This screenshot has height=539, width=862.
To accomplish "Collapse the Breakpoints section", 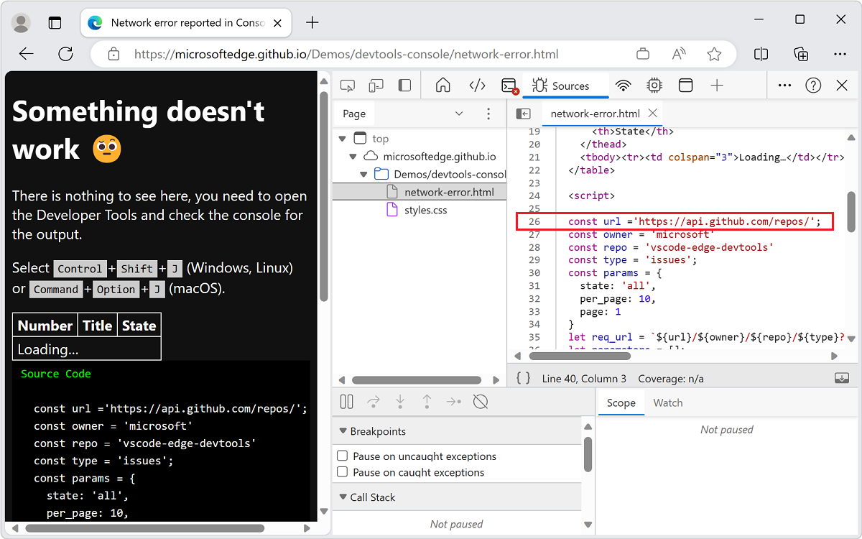I will tap(343, 430).
